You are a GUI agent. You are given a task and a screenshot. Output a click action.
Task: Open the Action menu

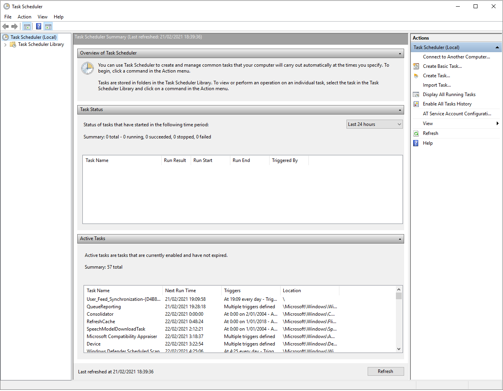[24, 16]
